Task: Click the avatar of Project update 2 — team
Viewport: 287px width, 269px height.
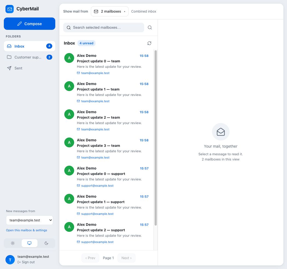Action: click(69, 114)
